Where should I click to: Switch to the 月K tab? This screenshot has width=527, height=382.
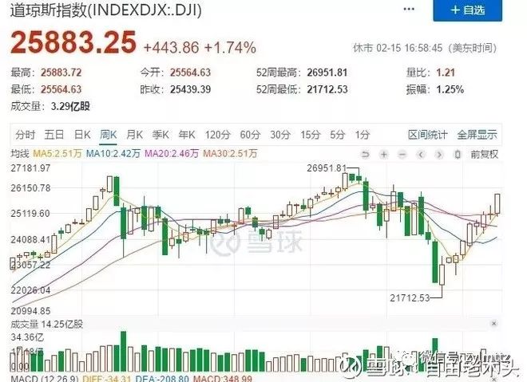(x=134, y=135)
